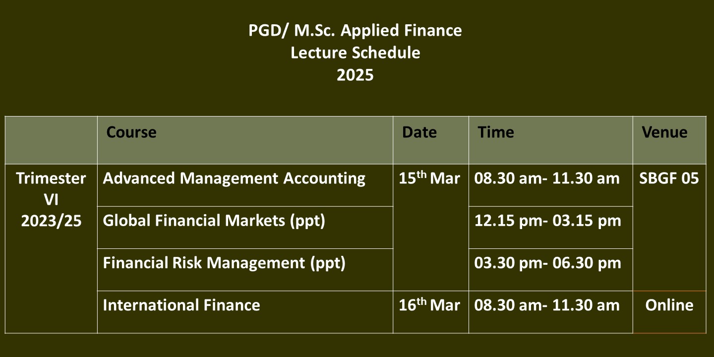The image size is (714, 357).
Task: Select the Date column header
Action: click(431, 140)
